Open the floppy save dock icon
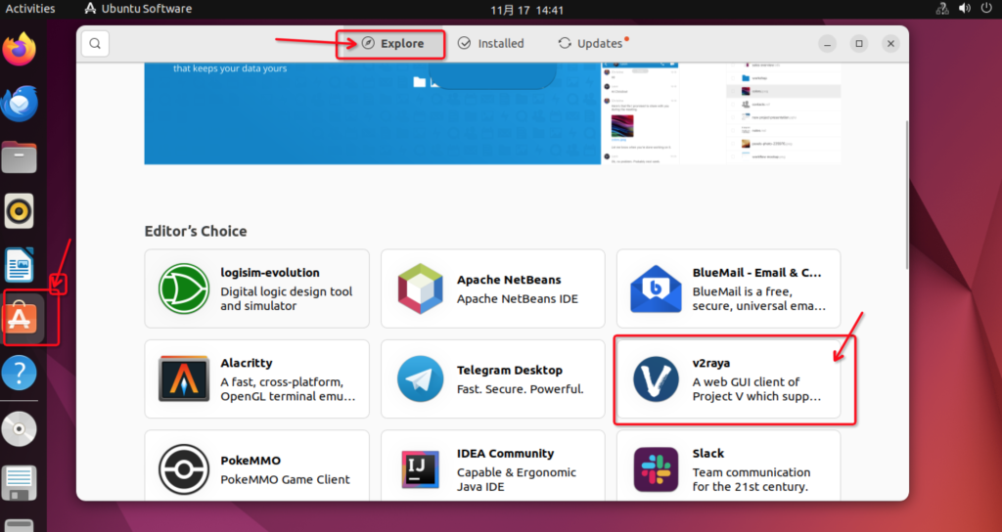Viewport: 1002px width, 532px height. point(20,483)
